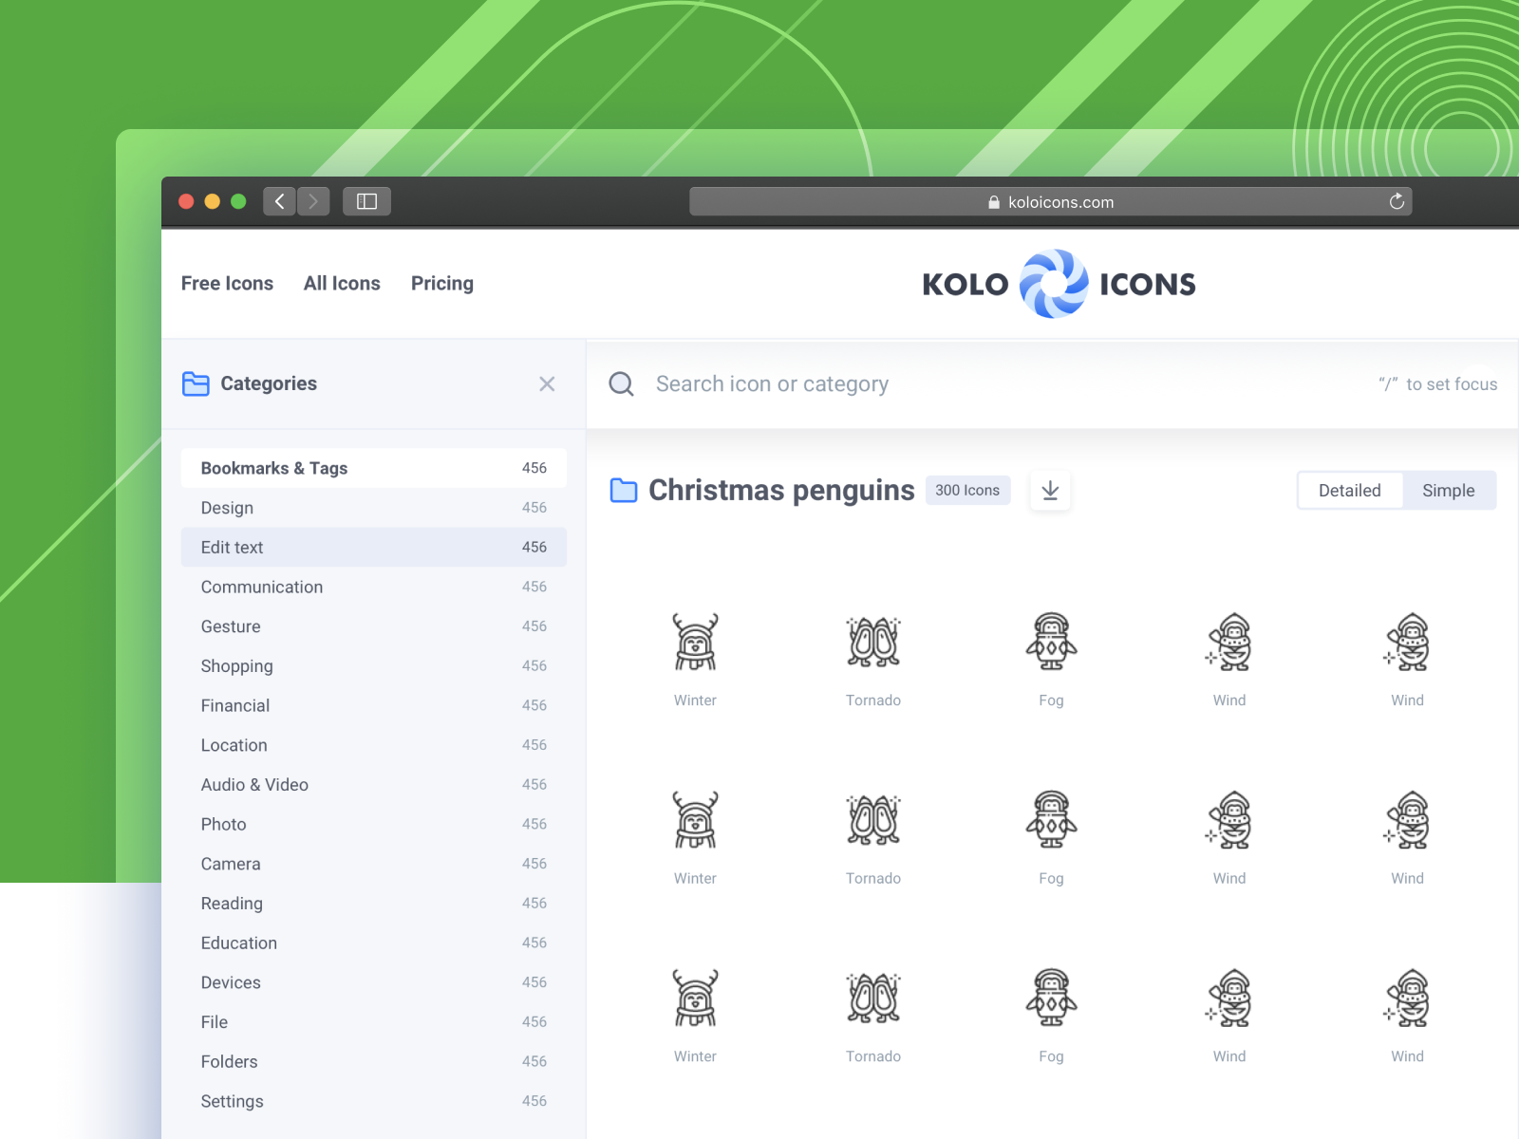Image resolution: width=1519 pixels, height=1139 pixels.
Task: Click the search magnifier icon
Action: [622, 384]
